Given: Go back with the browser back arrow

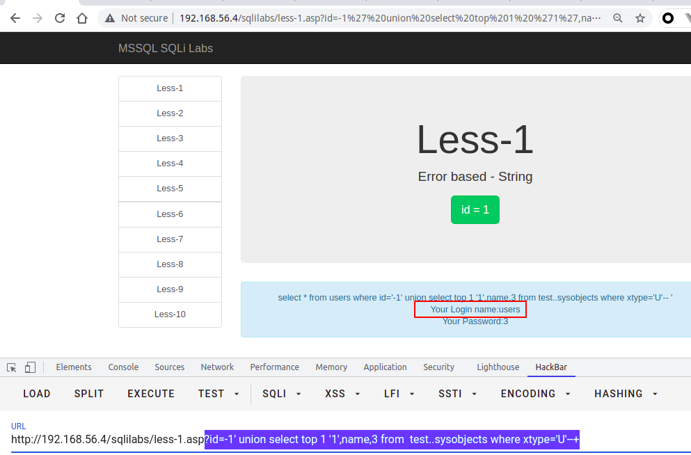Looking at the screenshot, I should point(15,18).
